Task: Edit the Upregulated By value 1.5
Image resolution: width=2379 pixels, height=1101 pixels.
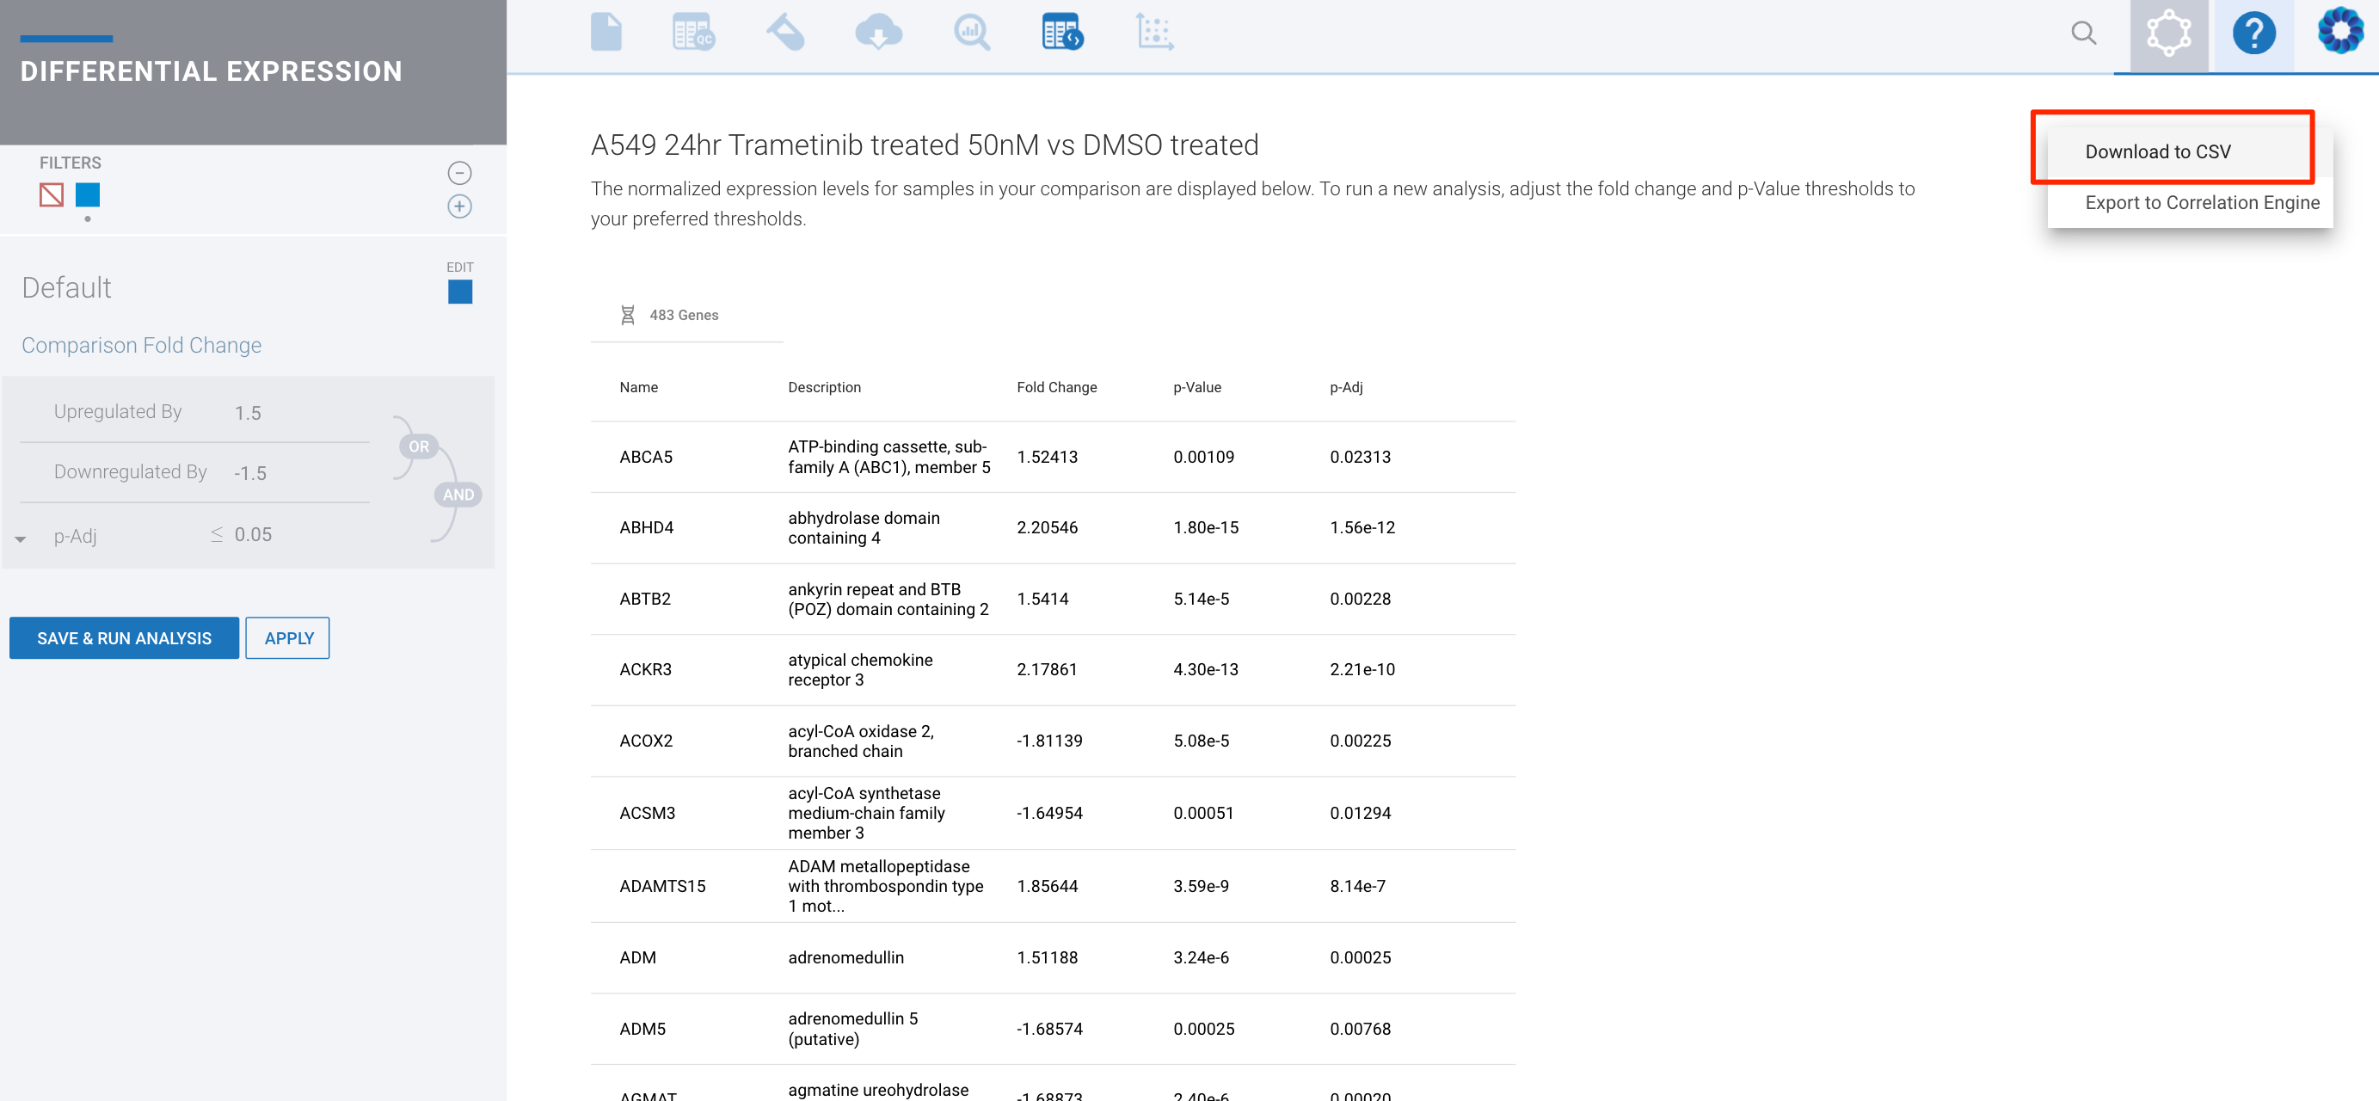Action: 248,413
